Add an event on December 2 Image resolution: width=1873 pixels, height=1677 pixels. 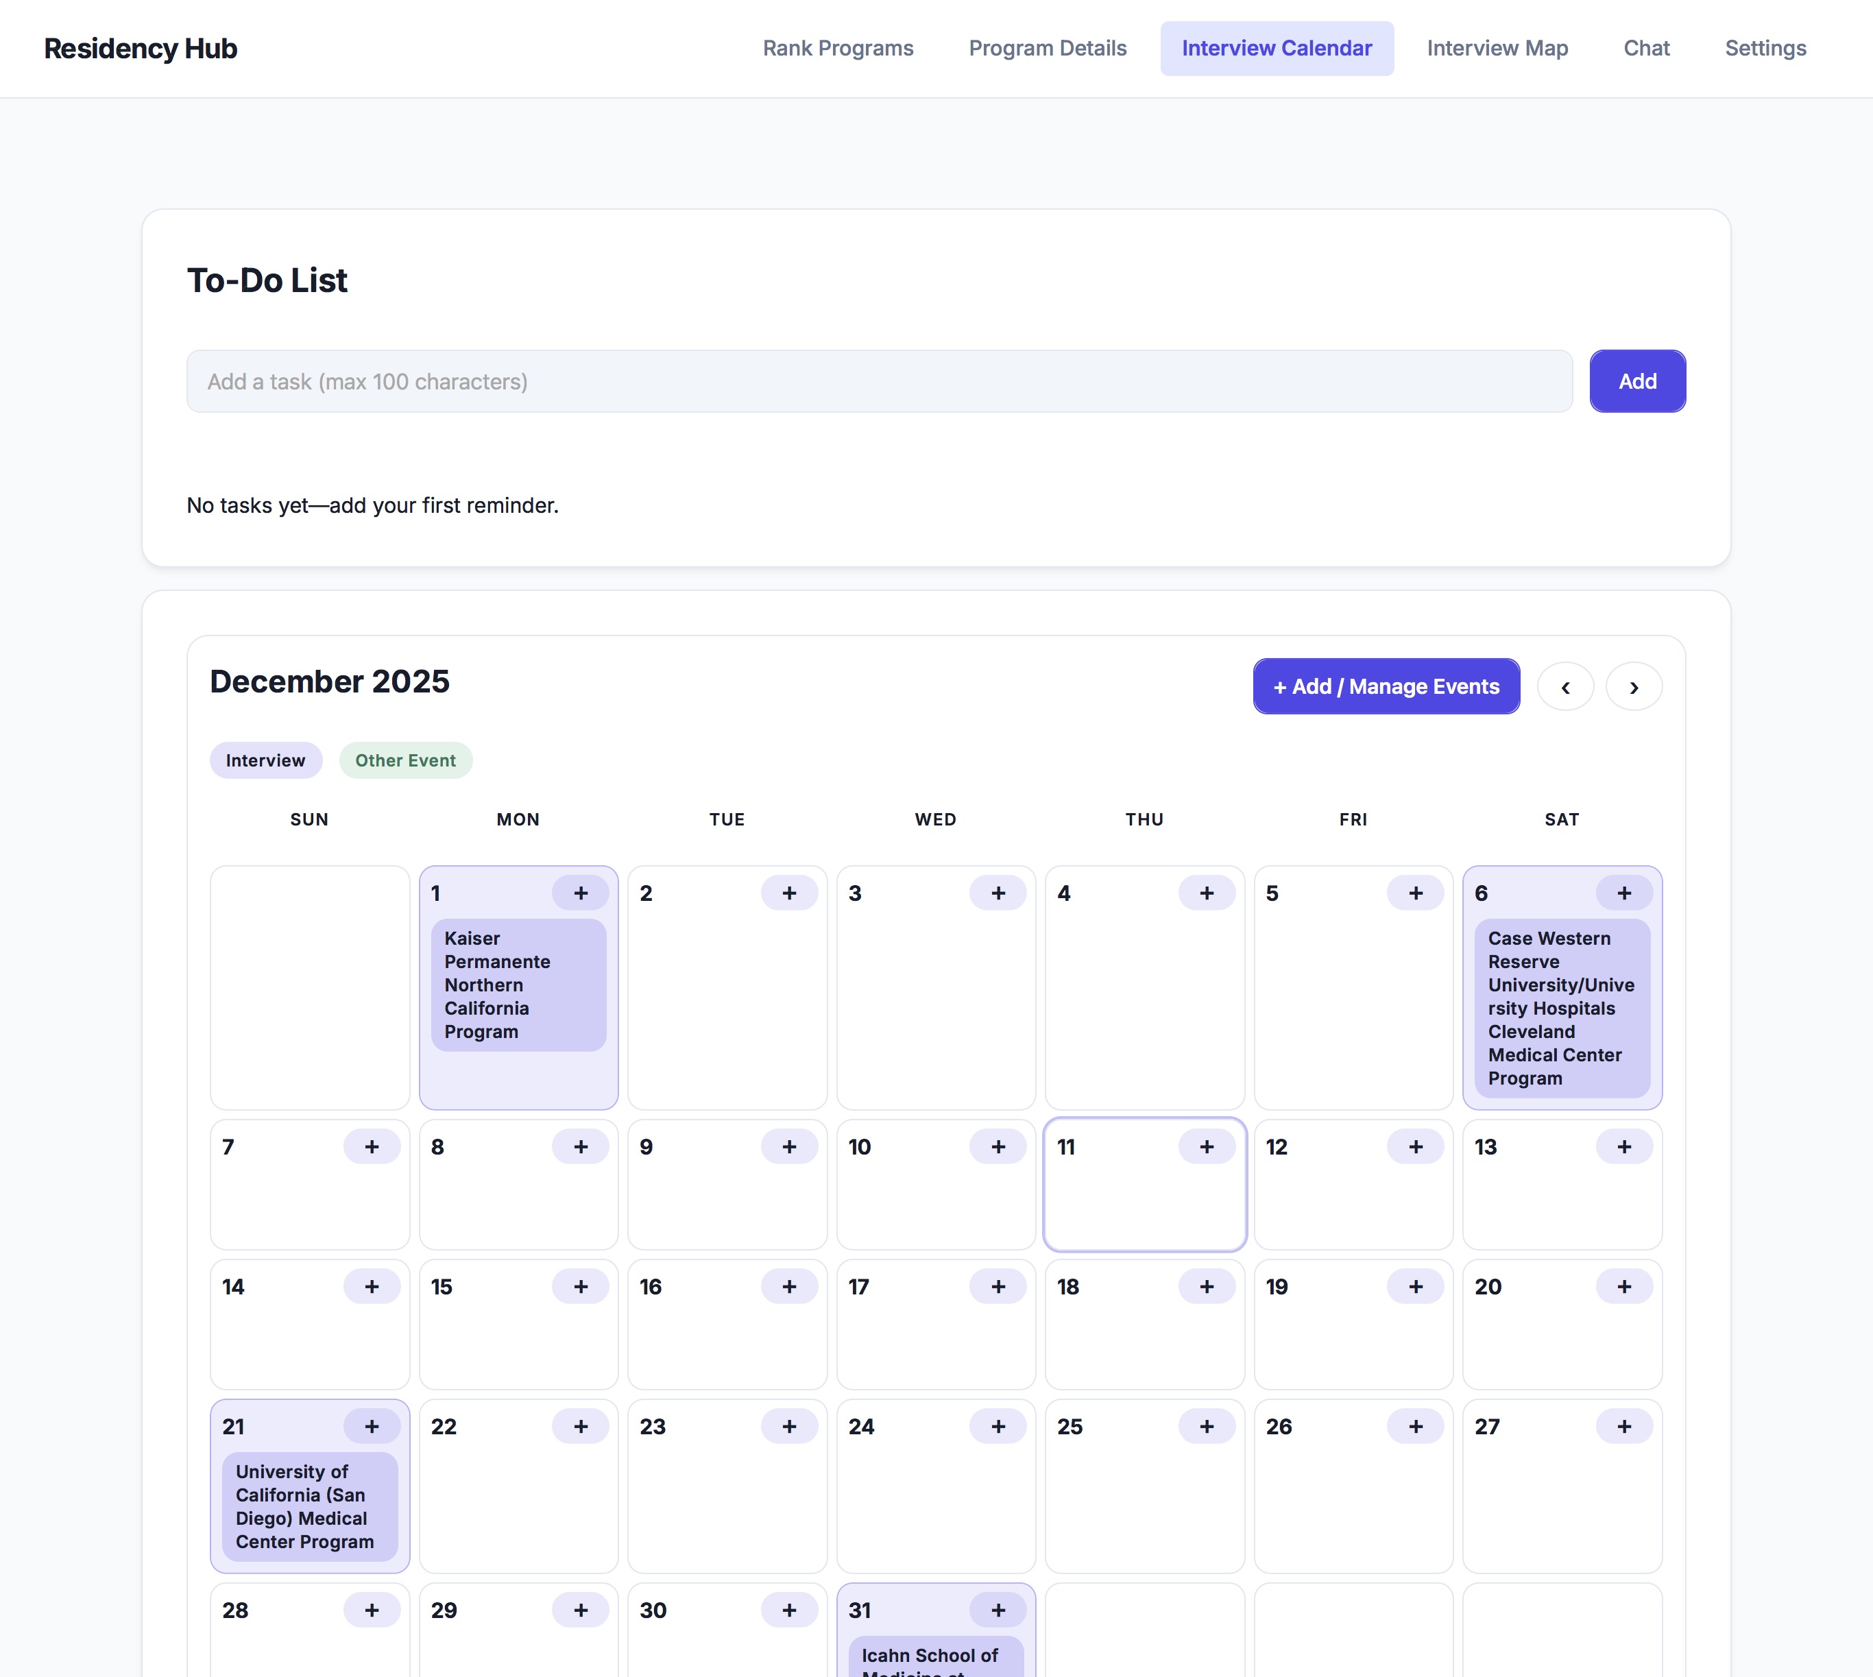point(788,892)
